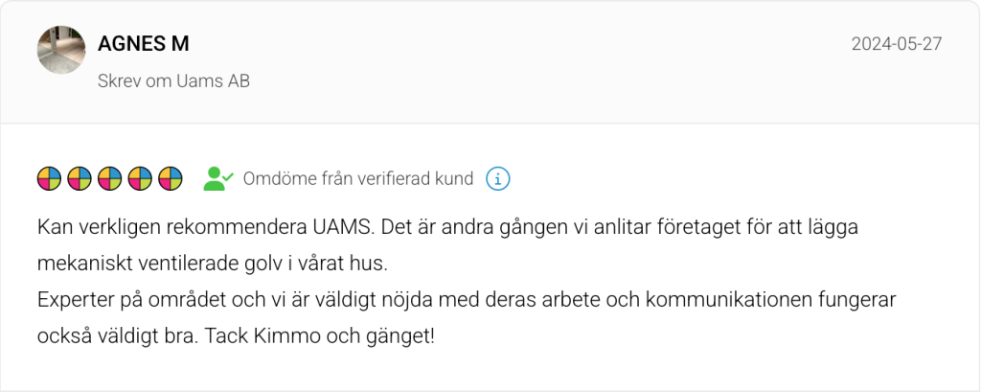Click the review date 2024-05-27
The width and height of the screenshot is (981, 392).
point(897,44)
